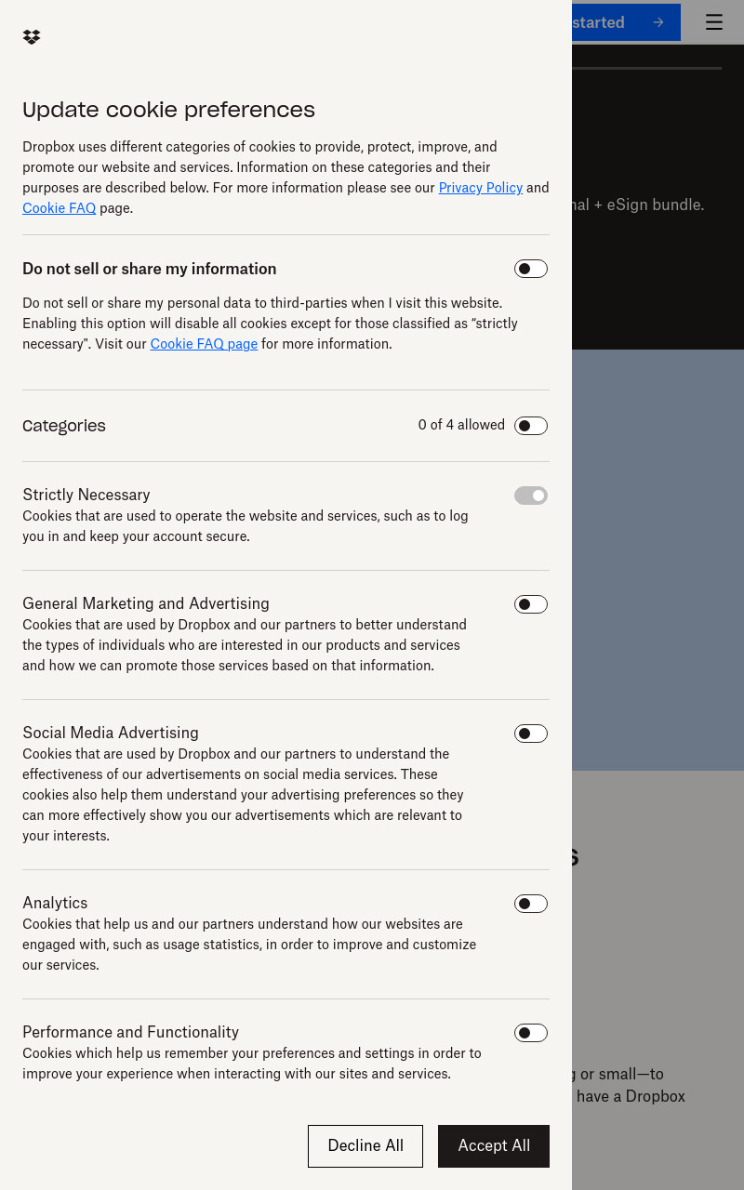
Task: Open the Privacy Policy link
Action: 481,188
